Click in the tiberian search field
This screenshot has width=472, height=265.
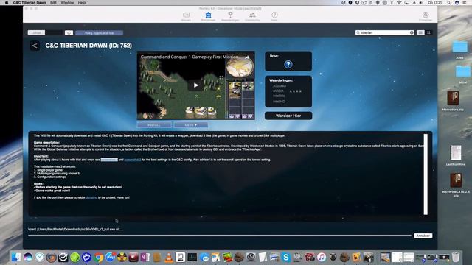pos(384,32)
